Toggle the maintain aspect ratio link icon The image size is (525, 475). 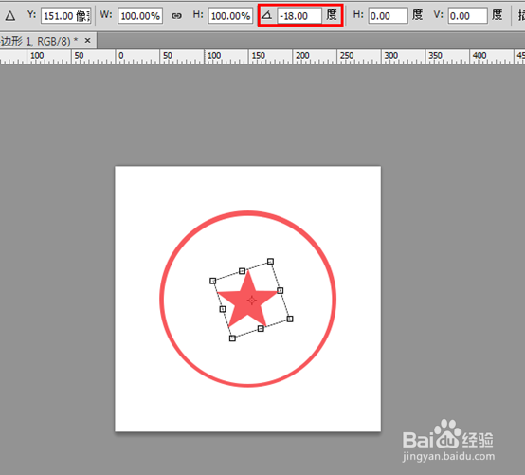pos(176,16)
